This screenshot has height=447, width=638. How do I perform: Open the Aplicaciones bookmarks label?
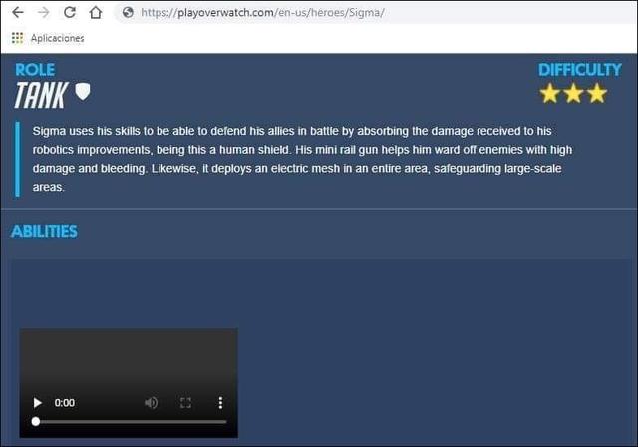pos(58,38)
